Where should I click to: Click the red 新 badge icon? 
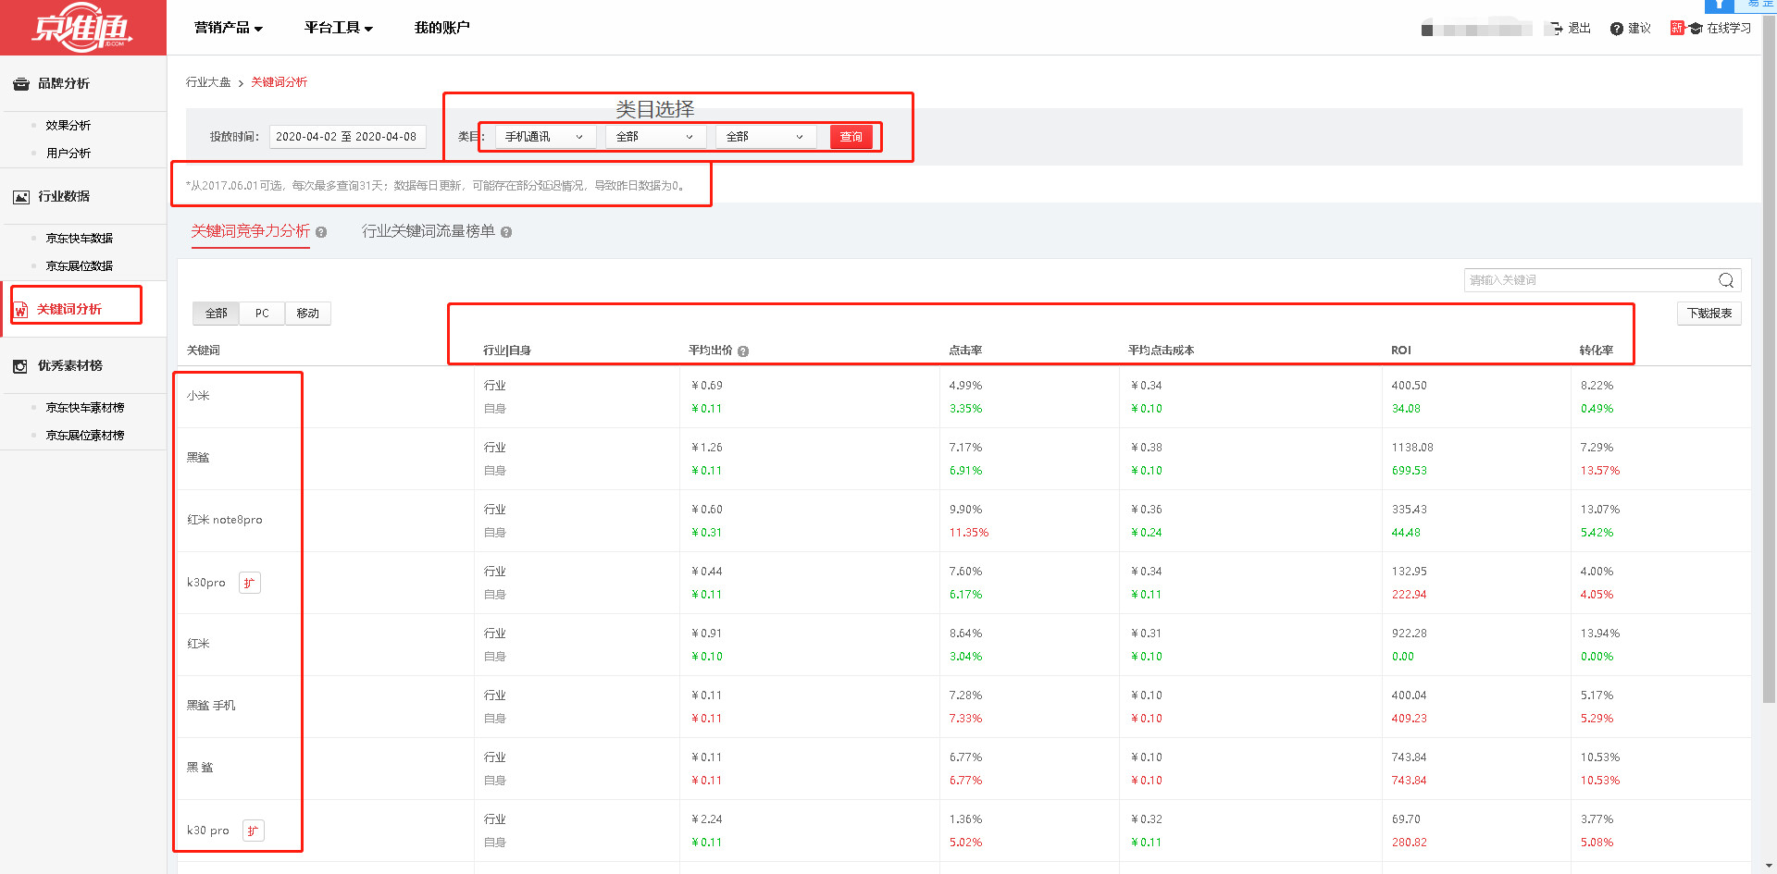[1677, 28]
